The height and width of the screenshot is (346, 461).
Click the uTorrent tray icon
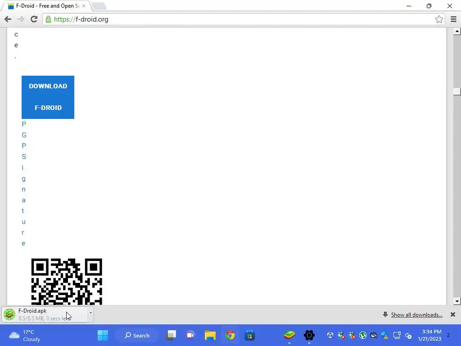363,335
